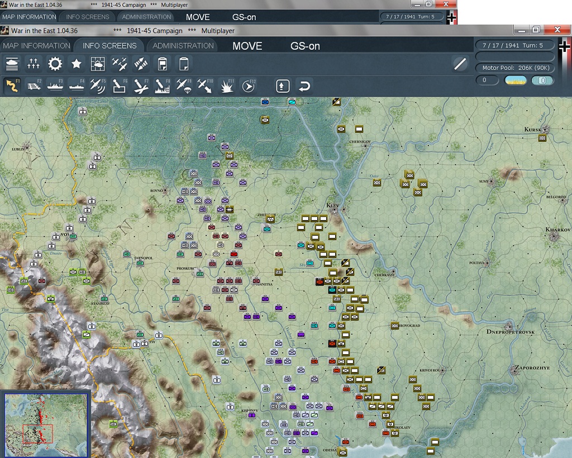Screen dimensions: 572x458
Task: Click the Poltava city label
Action: click(x=476, y=263)
